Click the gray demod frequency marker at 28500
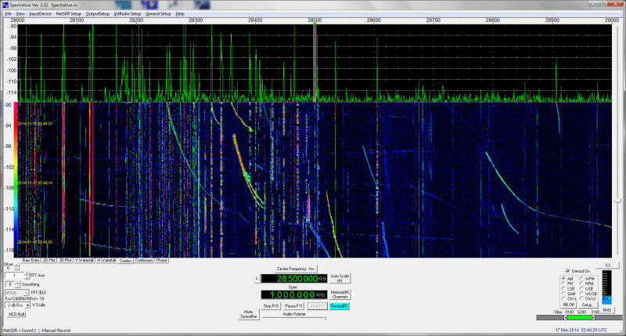Screen dimensions: 626x336 pyautogui.click(x=315, y=62)
